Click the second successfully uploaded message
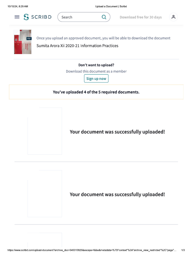The image size is (192, 256). coord(117,194)
